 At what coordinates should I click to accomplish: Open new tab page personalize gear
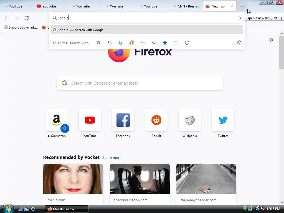pyautogui.click(x=271, y=40)
